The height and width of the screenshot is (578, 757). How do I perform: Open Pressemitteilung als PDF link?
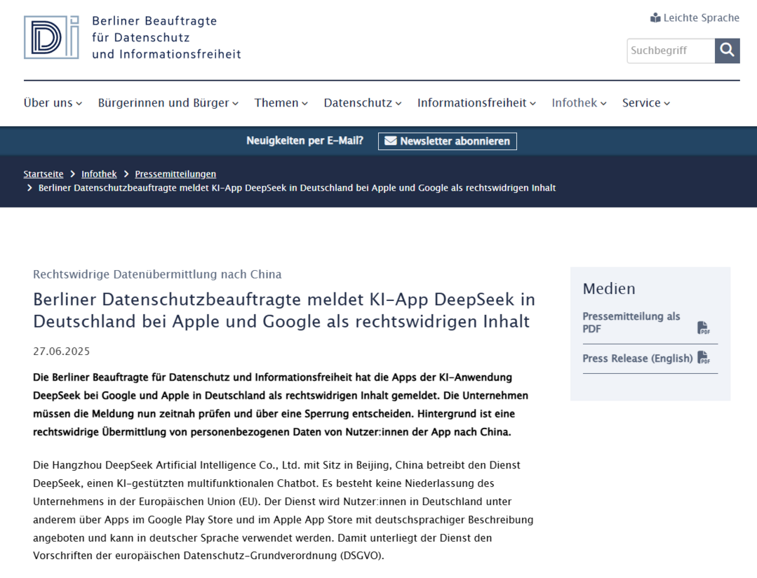pos(646,323)
